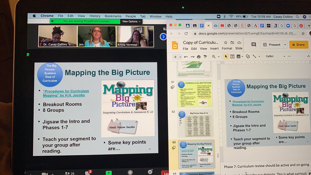Open the People menu in menu bar
This screenshot has width=311, height=175.
point(131,16)
